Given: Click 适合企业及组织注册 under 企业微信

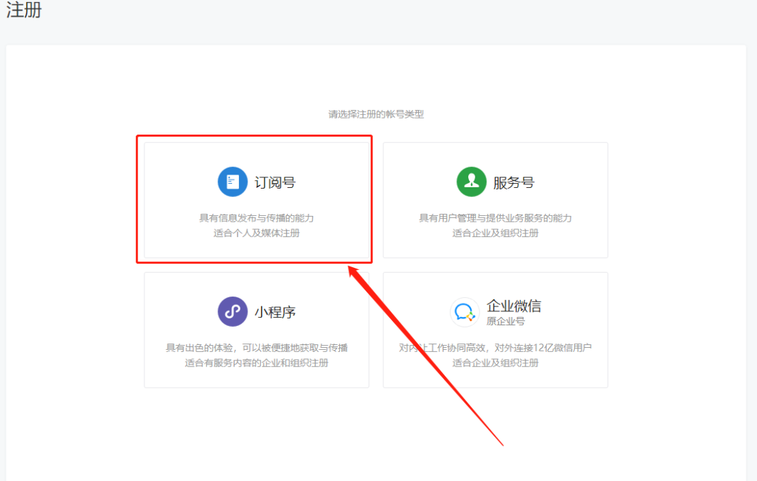Looking at the screenshot, I should pos(496,363).
